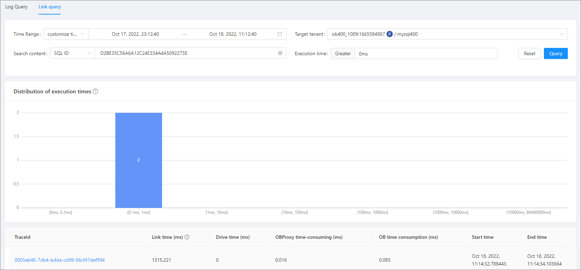
Task: Click the blue bar in the execution chart
Action: point(138,160)
